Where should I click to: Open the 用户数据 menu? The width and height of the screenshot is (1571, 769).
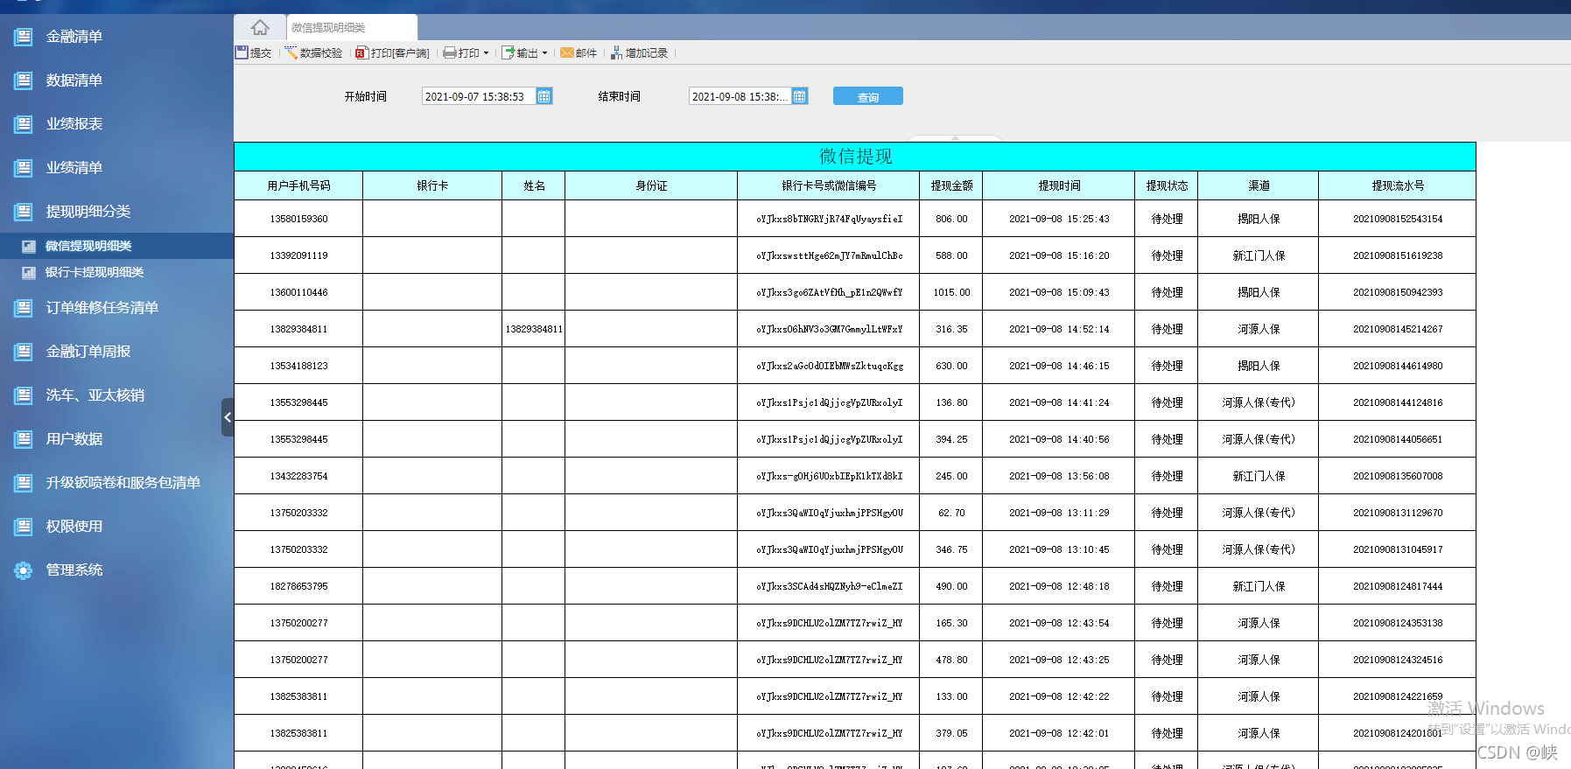(x=74, y=439)
